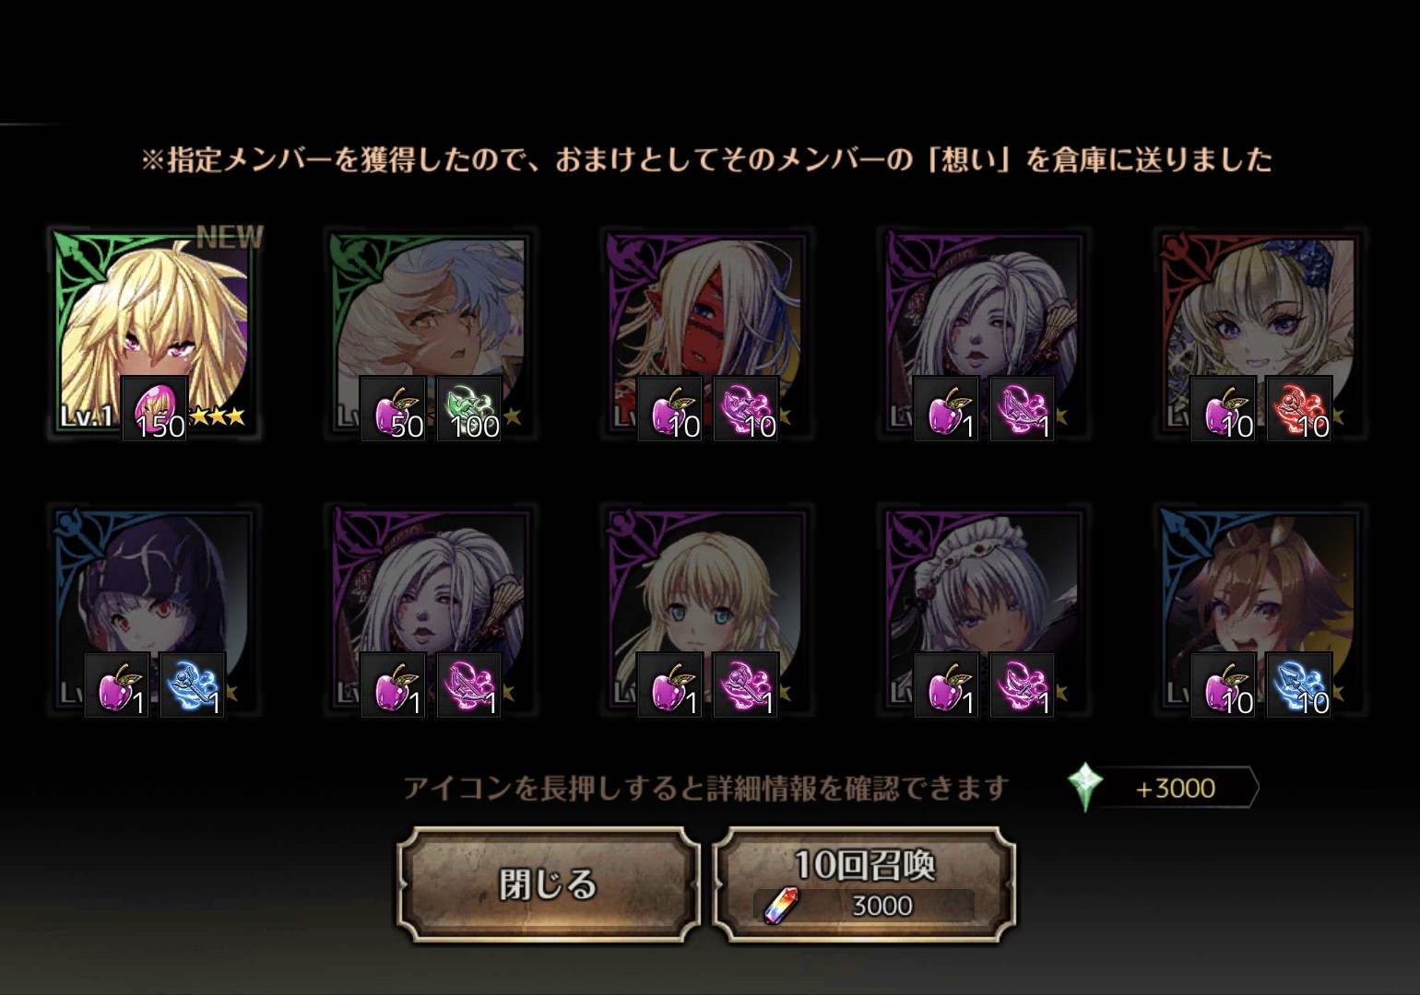Image resolution: width=1420 pixels, height=995 pixels.
Task: Tap the red-masked elf character portrait
Action: (706, 331)
